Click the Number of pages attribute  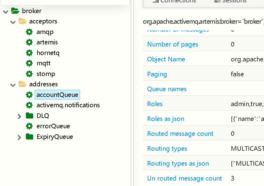172,44
